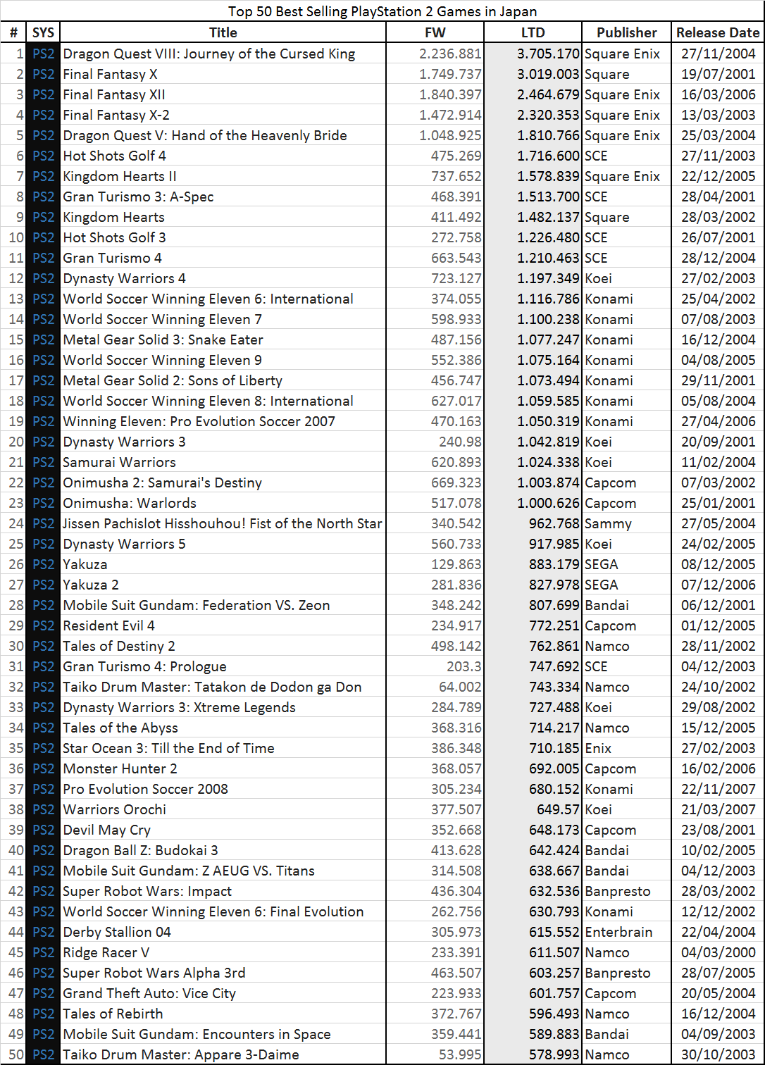Click LTD value 638.667
Screen dimensions: 765x1065
pyautogui.click(x=554, y=871)
